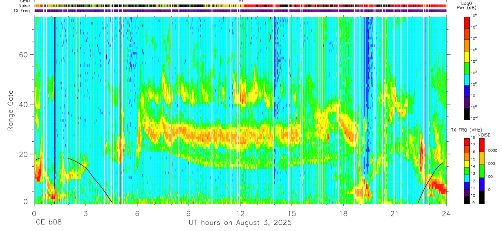Select the red swatch of the NOISE colorbar
Viewport: 502px width, 231px height.
(482, 145)
